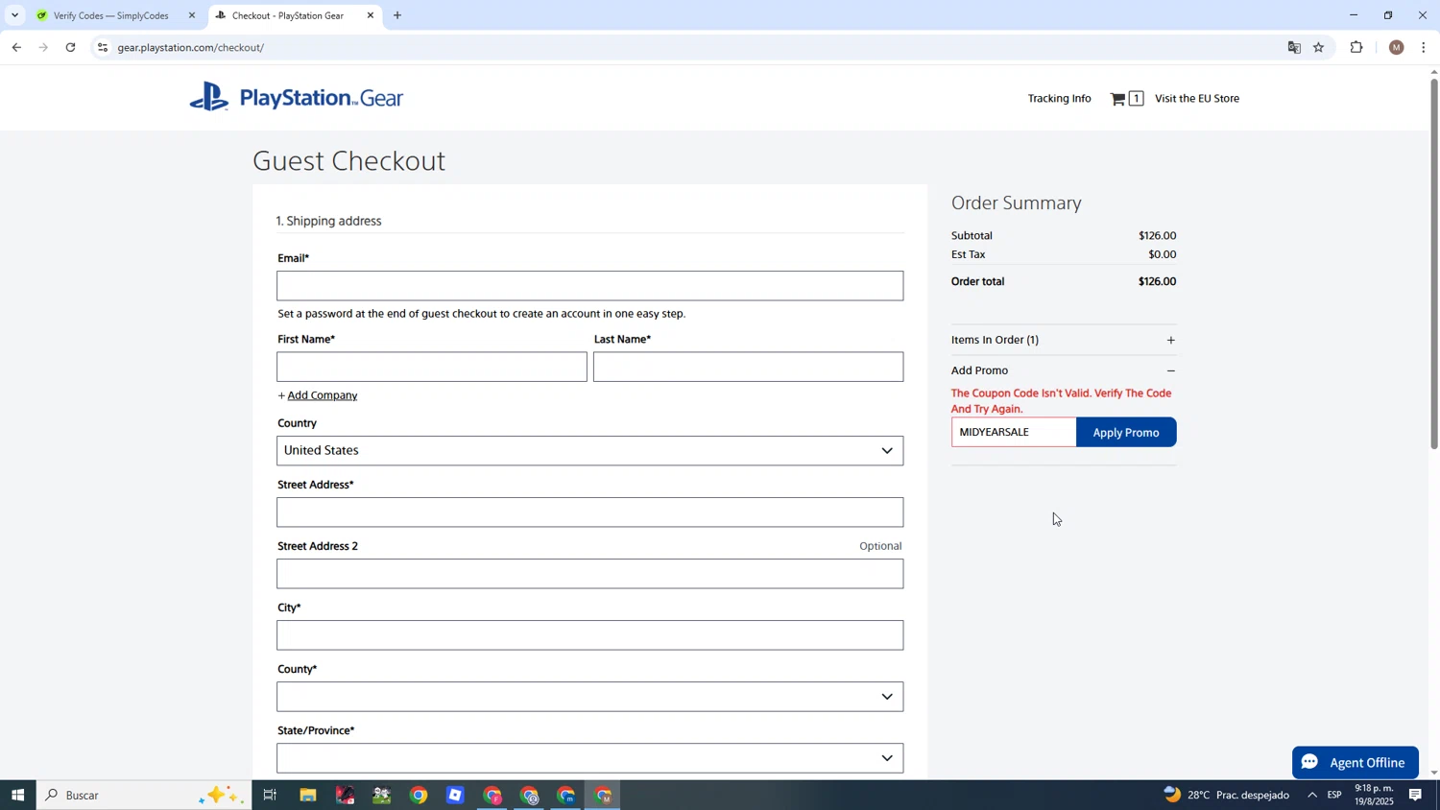Screen dimensions: 1440x810
Task: Open the Country dropdown
Action: pyautogui.click(x=589, y=451)
